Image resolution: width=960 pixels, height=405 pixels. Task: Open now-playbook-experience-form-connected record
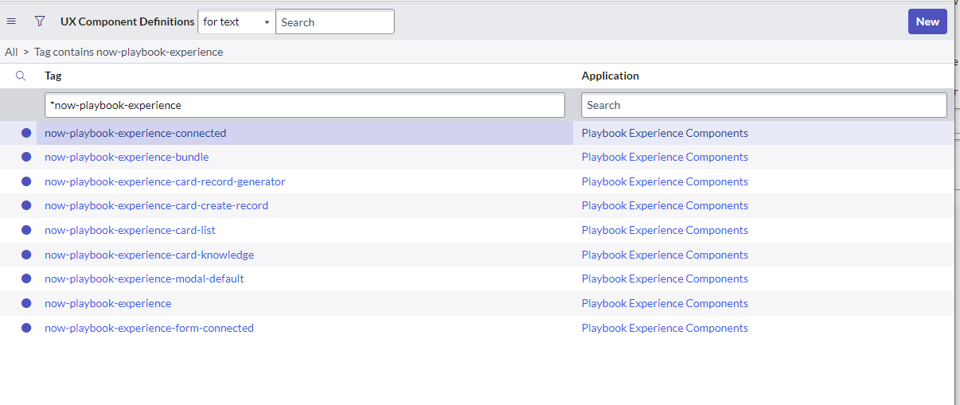pyautogui.click(x=149, y=328)
